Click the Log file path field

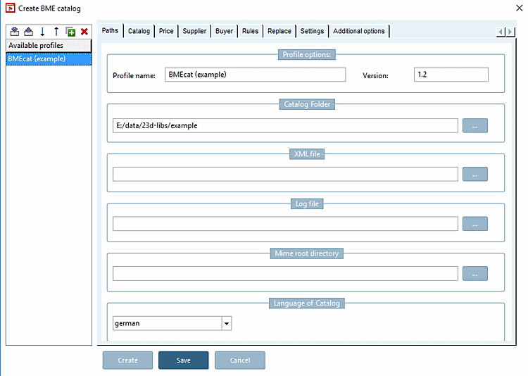[x=285, y=224]
